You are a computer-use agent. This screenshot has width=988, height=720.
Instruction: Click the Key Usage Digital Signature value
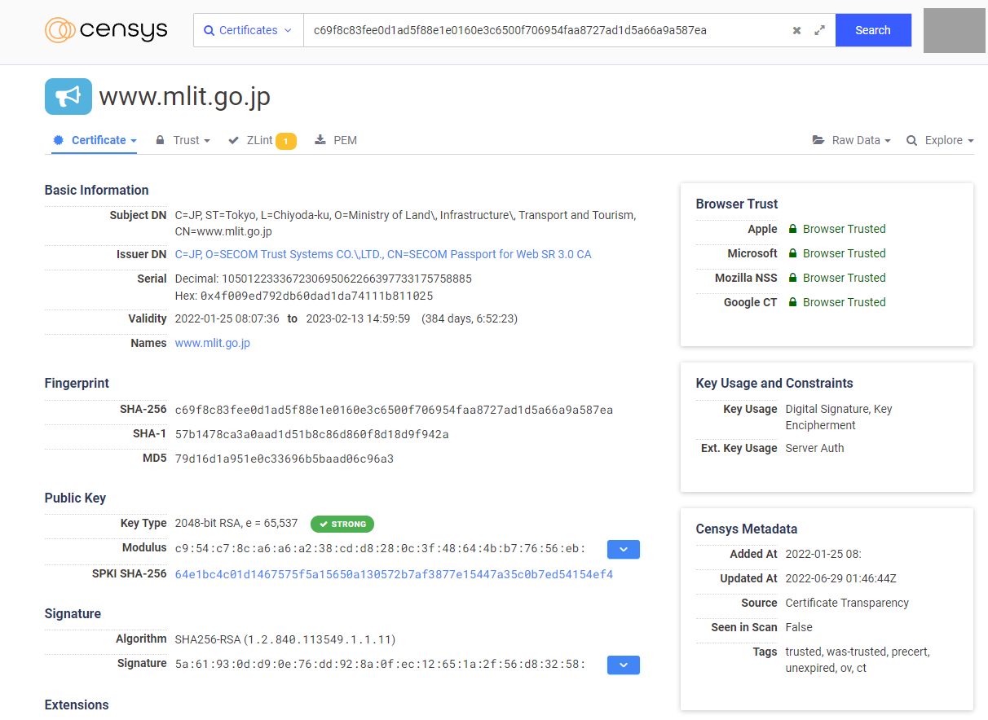pyautogui.click(x=839, y=417)
